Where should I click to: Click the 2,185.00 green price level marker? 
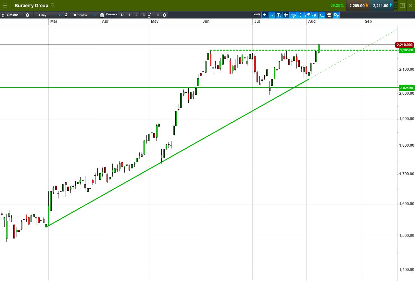pos(406,50)
